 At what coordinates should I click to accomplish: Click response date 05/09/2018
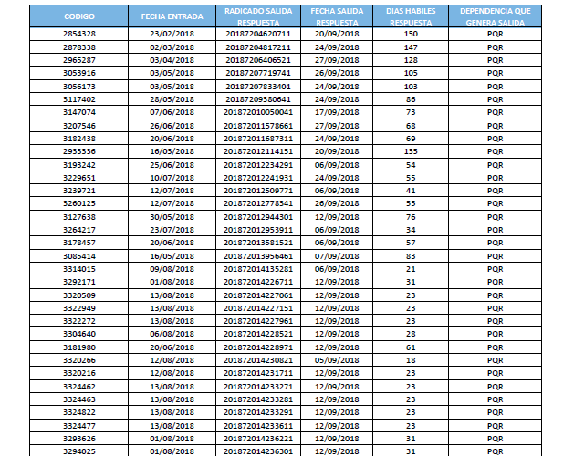tap(337, 360)
